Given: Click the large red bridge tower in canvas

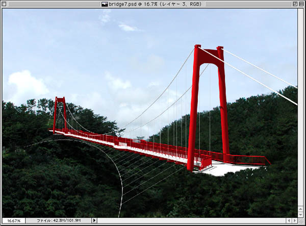Looking at the screenshot, I should (x=209, y=107).
